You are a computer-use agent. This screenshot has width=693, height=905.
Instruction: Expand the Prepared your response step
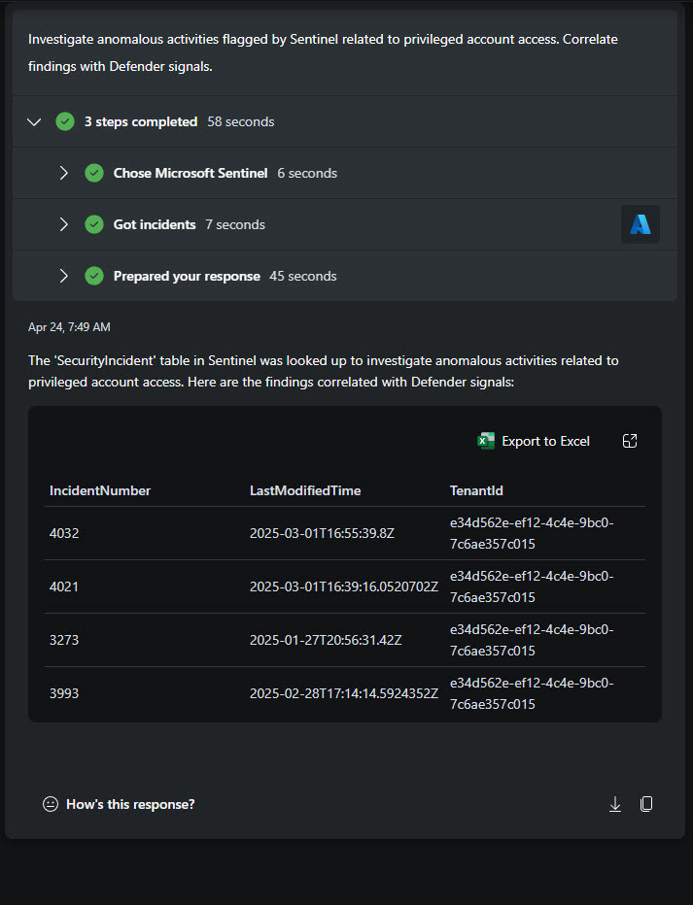tap(63, 276)
